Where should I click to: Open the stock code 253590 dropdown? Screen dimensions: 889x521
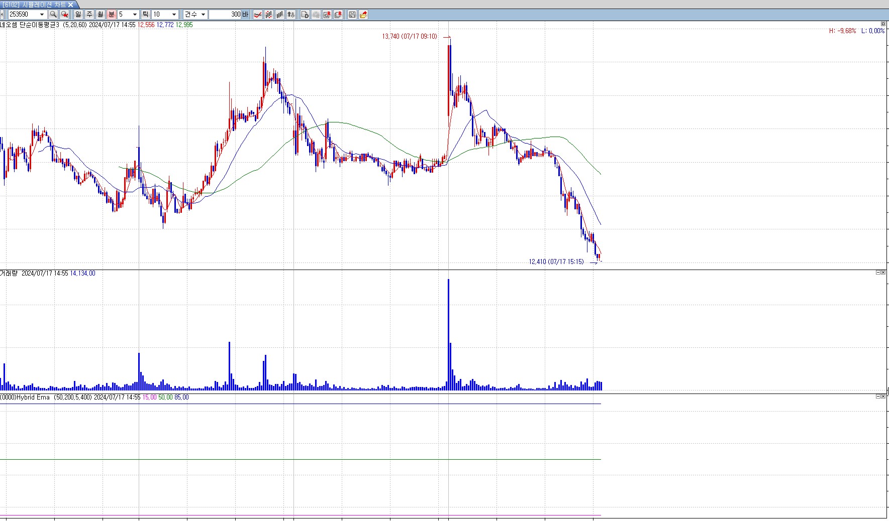coord(42,15)
